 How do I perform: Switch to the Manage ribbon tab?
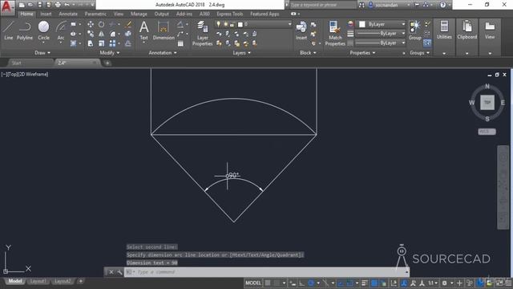(139, 14)
